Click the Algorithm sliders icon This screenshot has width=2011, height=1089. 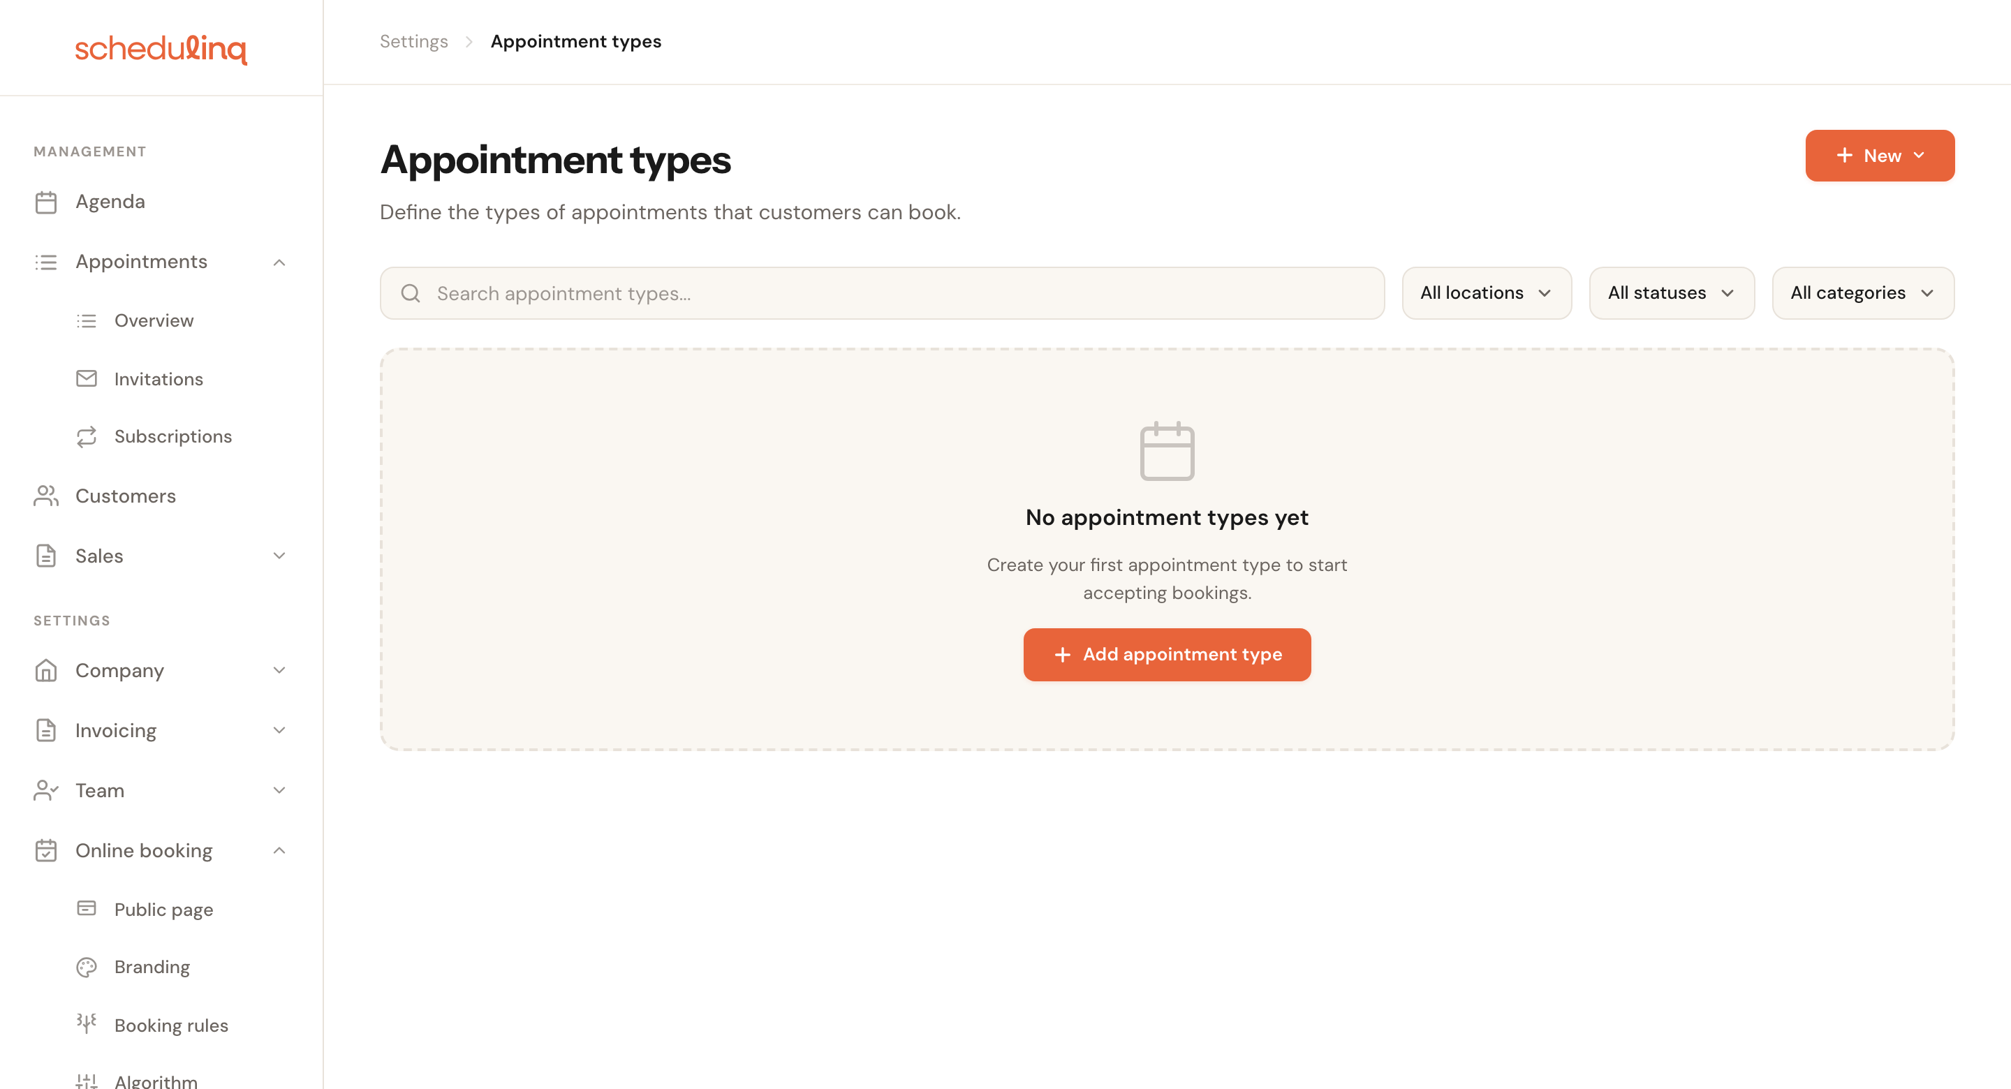87,1081
